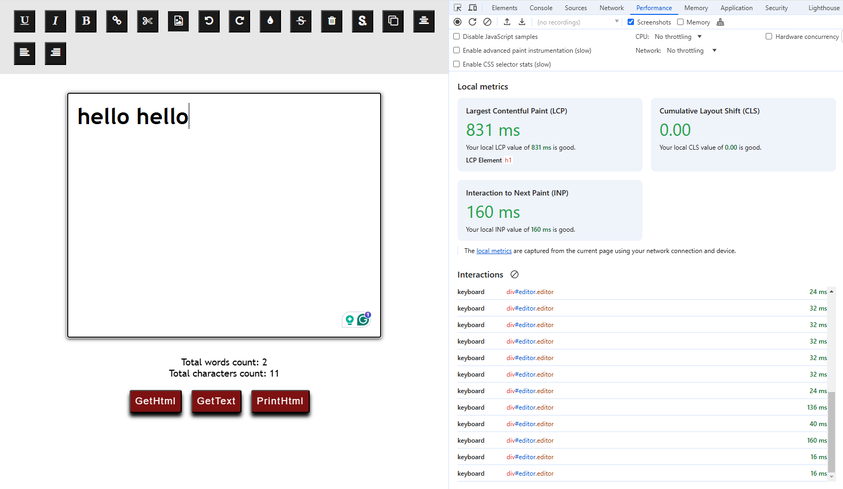Image resolution: width=843 pixels, height=489 pixels.
Task: Click Total words count text
Action: pos(224,362)
